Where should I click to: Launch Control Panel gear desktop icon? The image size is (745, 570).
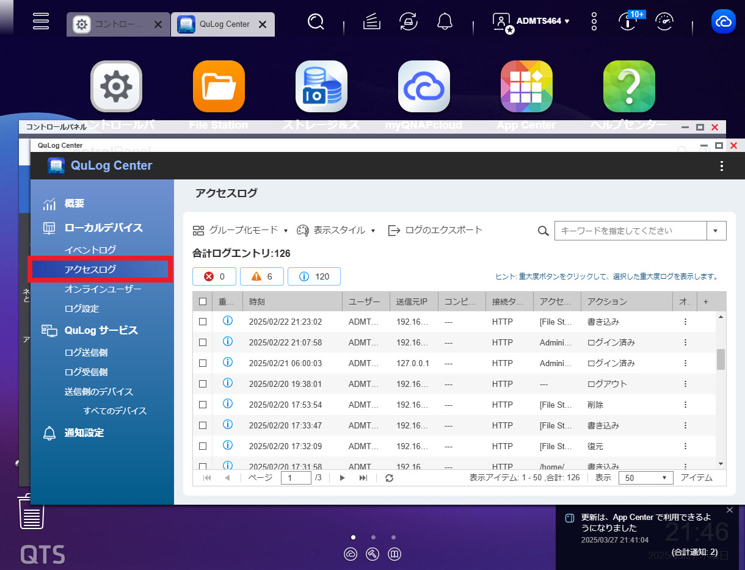[x=116, y=87]
